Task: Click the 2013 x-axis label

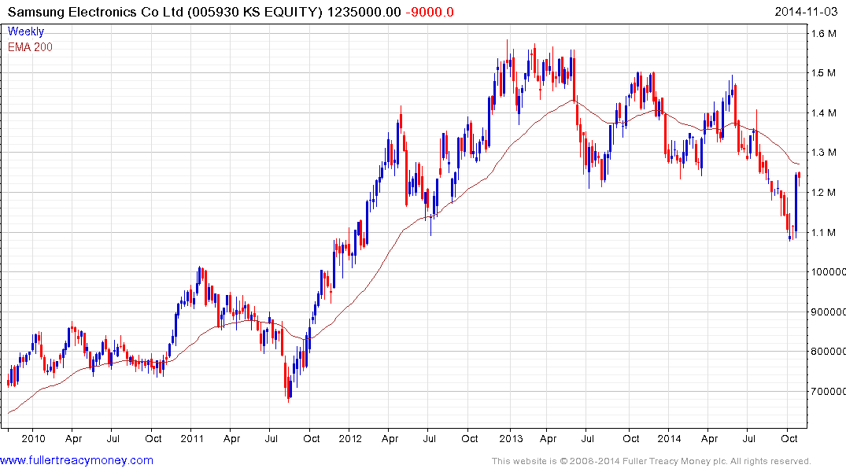Action: coord(511,438)
